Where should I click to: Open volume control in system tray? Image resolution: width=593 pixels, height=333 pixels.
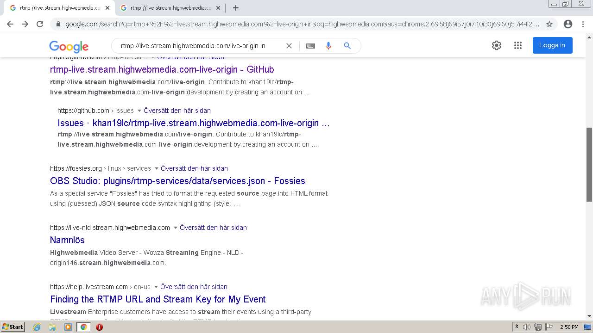click(x=526, y=327)
